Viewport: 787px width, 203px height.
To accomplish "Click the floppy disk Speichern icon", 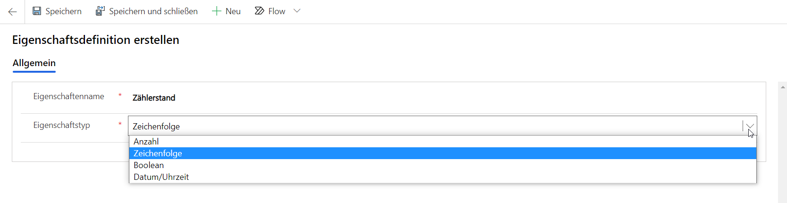I will pos(37,11).
